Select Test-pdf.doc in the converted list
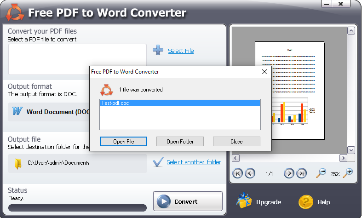Image resolution: width=362 pixels, height=218 pixels. pyautogui.click(x=180, y=103)
